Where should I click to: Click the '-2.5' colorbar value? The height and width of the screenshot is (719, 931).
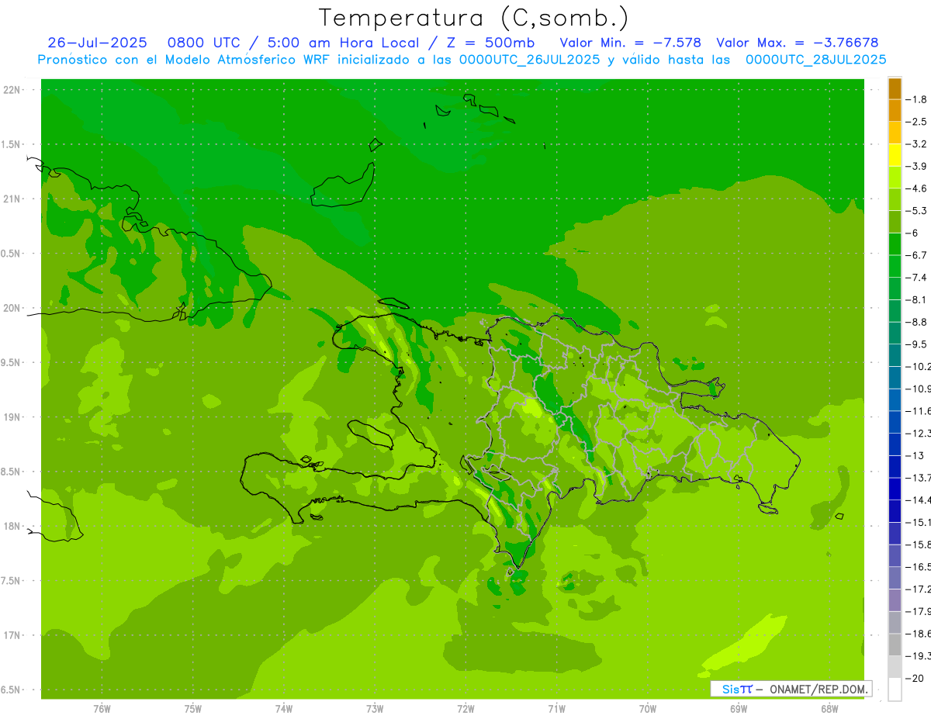[x=917, y=122]
